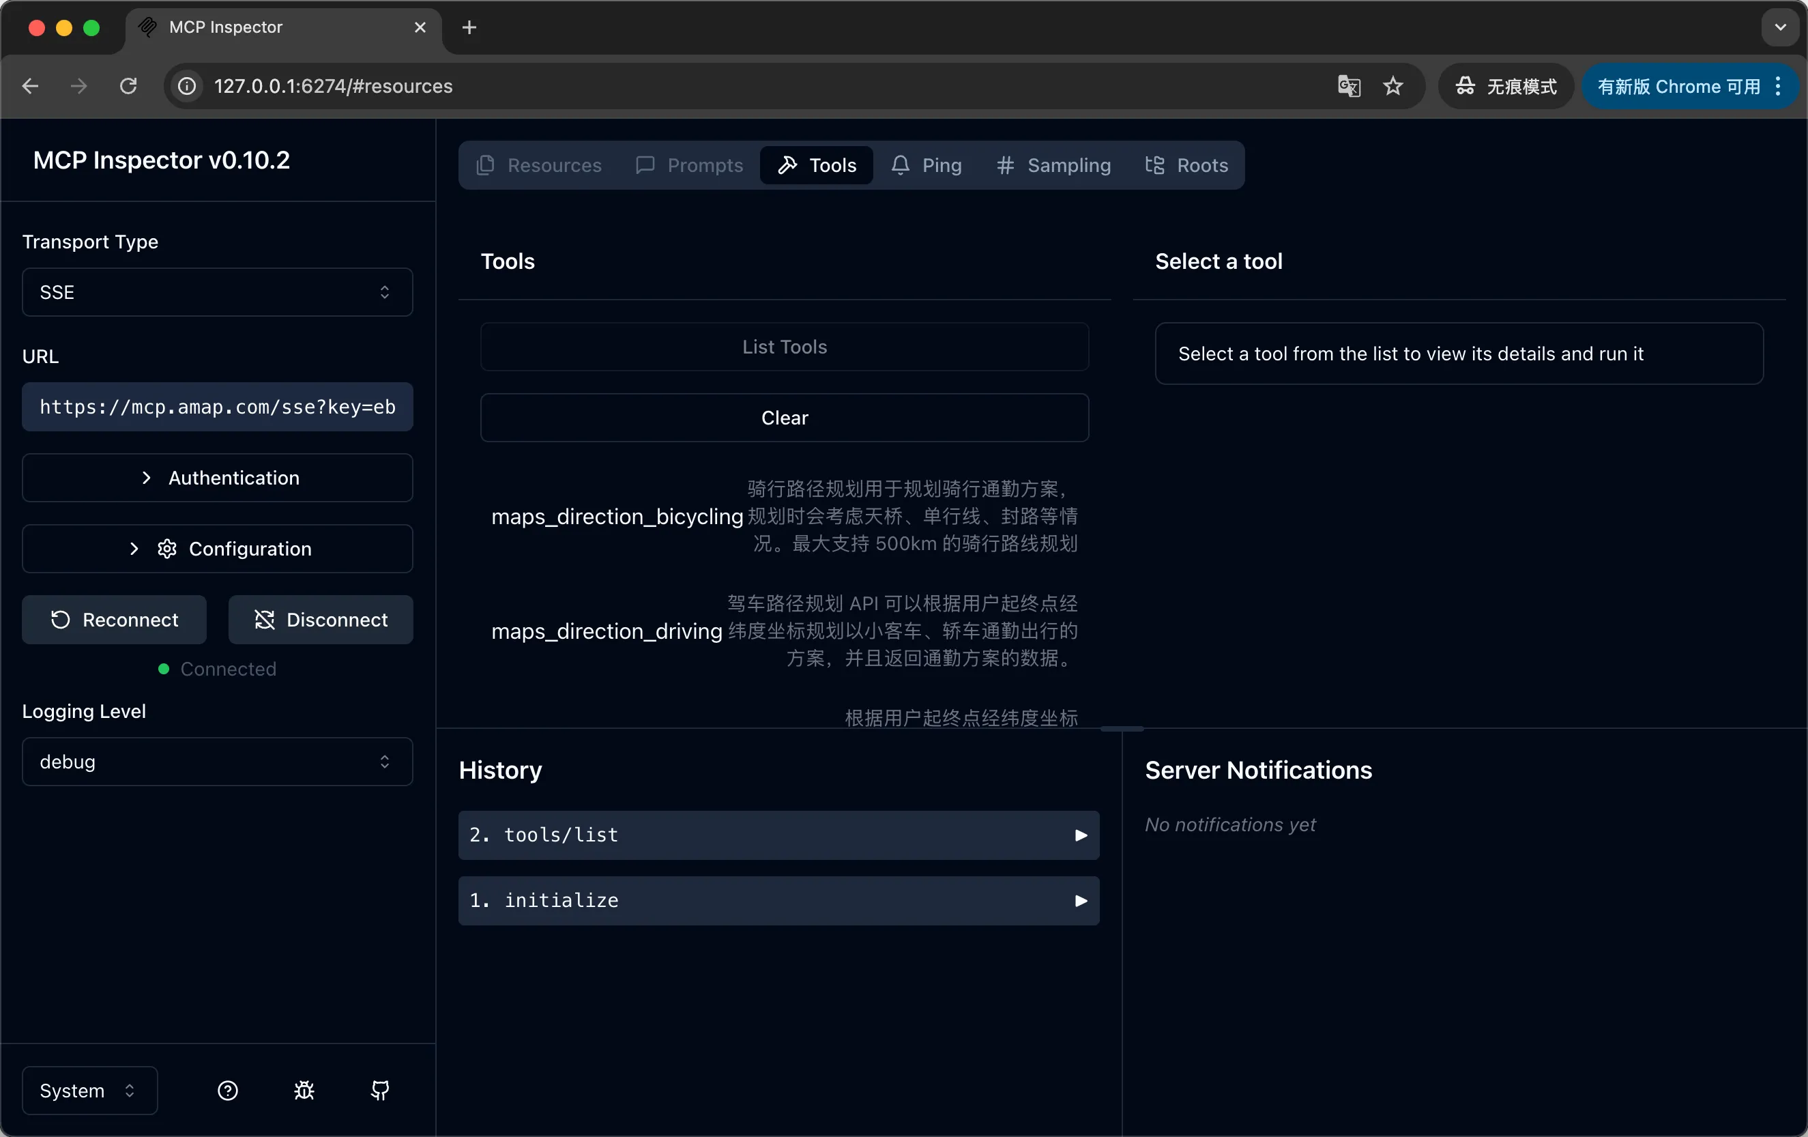Image resolution: width=1808 pixels, height=1137 pixels.
Task: Open the Resources tab
Action: coord(539,165)
